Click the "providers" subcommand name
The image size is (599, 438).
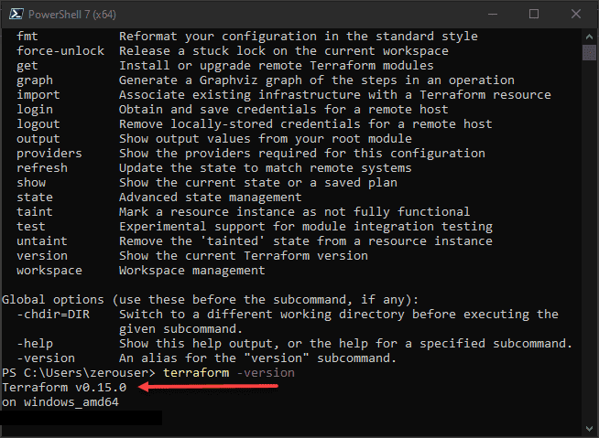point(49,154)
